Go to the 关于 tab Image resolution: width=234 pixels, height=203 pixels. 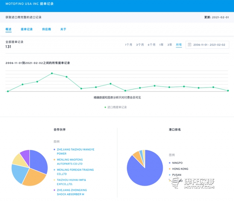coord(63,29)
